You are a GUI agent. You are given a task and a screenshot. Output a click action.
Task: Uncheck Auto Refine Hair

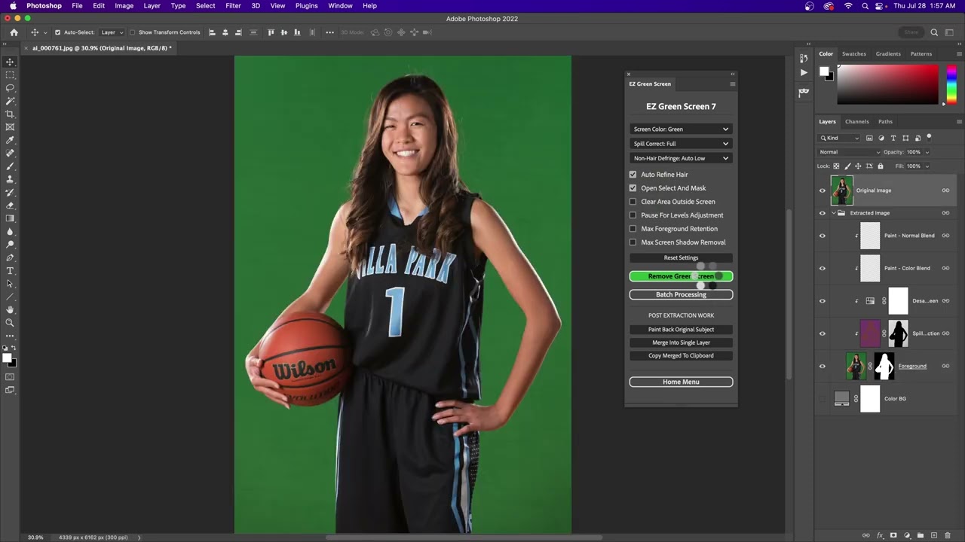[x=633, y=175]
